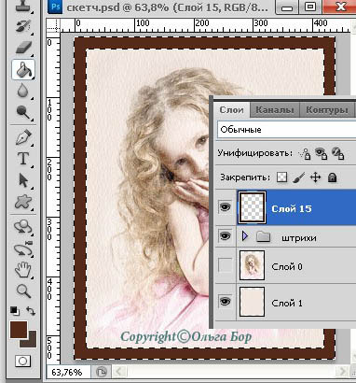Screen dimensions: 356x383
Task: Open the Обычные blend mode dropdown
Action: (x=286, y=130)
